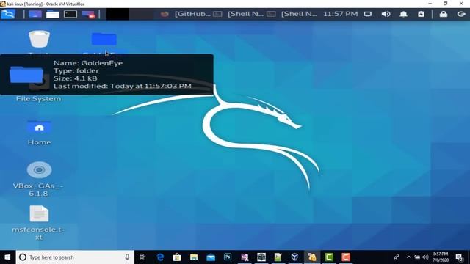Launch Microsoft Edge from the taskbar
This screenshot has width=470, height=264.
pyautogui.click(x=160, y=257)
